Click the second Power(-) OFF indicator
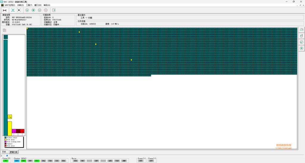This screenshot has width=305, height=163. pyautogui.click(x=151, y=161)
